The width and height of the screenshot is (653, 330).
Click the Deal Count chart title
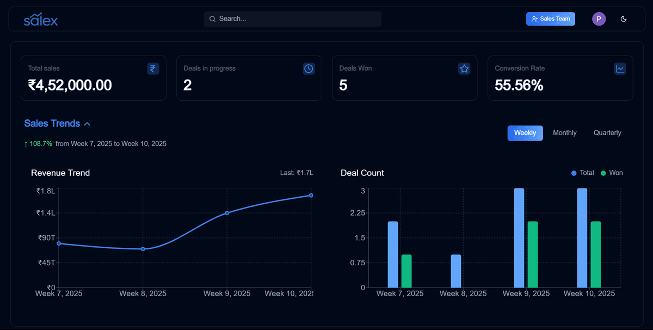(x=362, y=173)
